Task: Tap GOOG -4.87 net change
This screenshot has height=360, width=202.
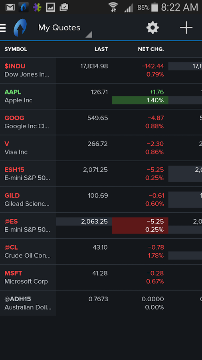Action: pos(156,118)
